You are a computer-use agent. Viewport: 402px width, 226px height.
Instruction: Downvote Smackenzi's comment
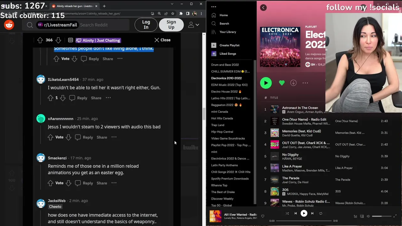point(68,183)
